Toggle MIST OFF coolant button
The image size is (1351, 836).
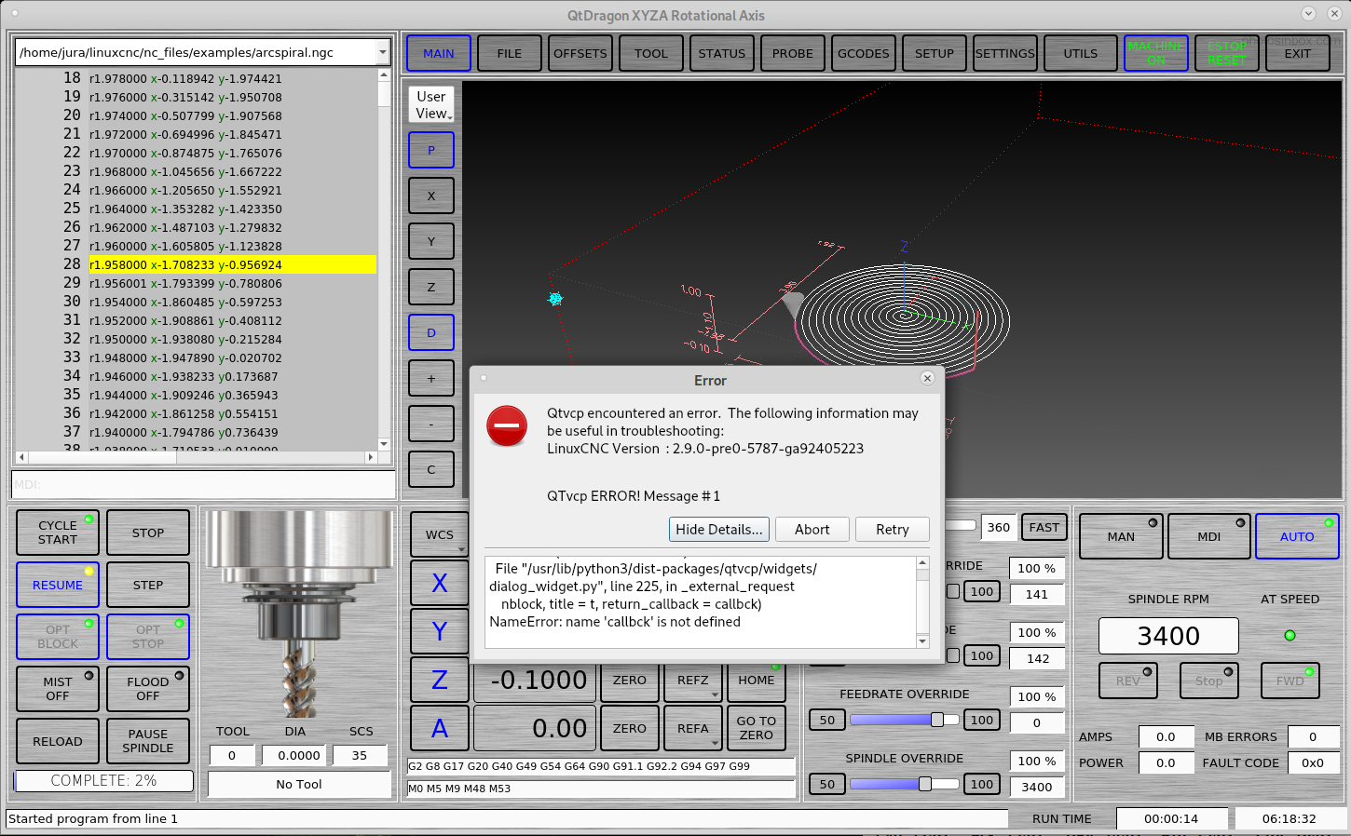coord(58,689)
